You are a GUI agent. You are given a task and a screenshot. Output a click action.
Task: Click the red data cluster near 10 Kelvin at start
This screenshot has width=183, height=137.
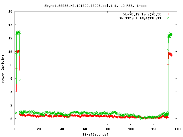click(x=18, y=51)
